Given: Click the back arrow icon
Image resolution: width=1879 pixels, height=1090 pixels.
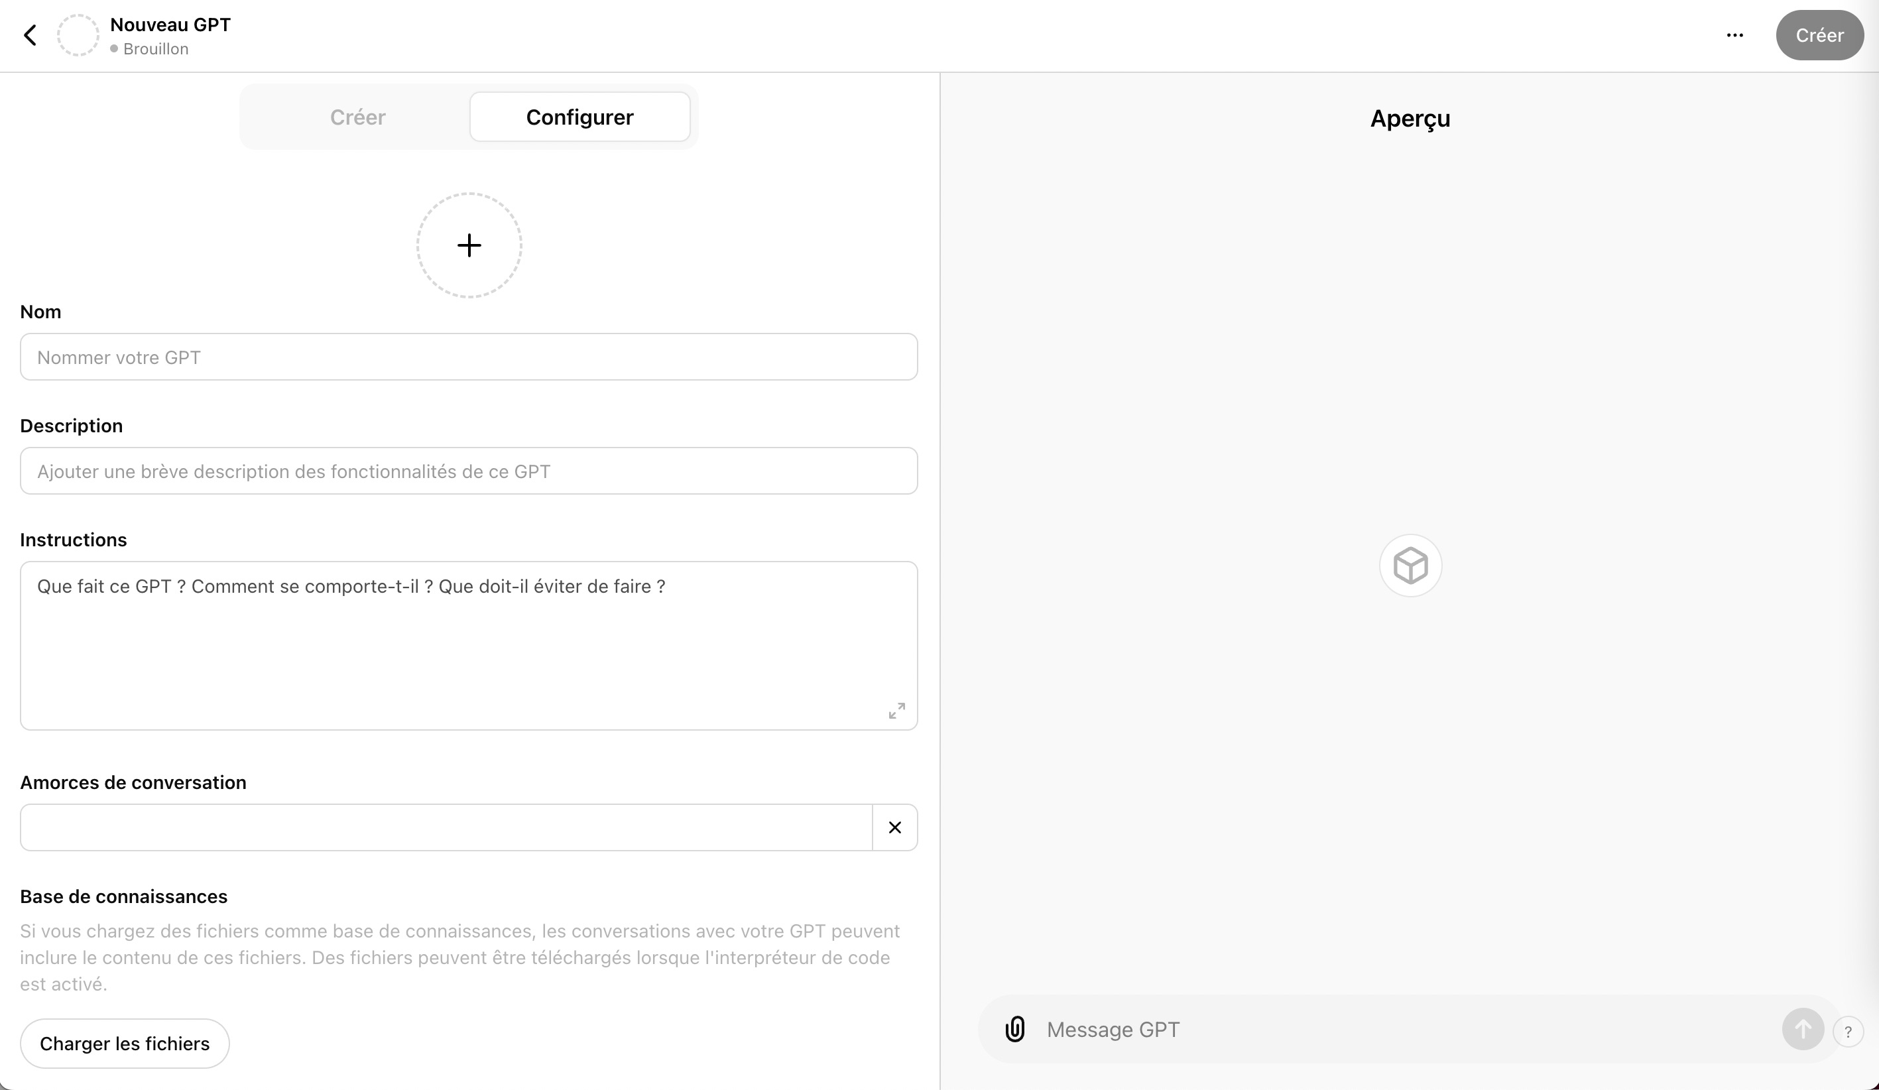Looking at the screenshot, I should (x=30, y=35).
